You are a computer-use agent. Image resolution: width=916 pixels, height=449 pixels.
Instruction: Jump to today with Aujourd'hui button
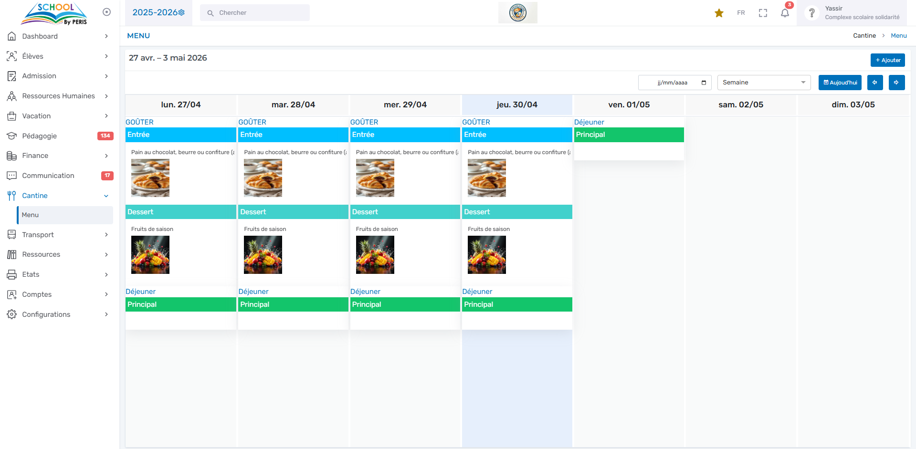(840, 83)
